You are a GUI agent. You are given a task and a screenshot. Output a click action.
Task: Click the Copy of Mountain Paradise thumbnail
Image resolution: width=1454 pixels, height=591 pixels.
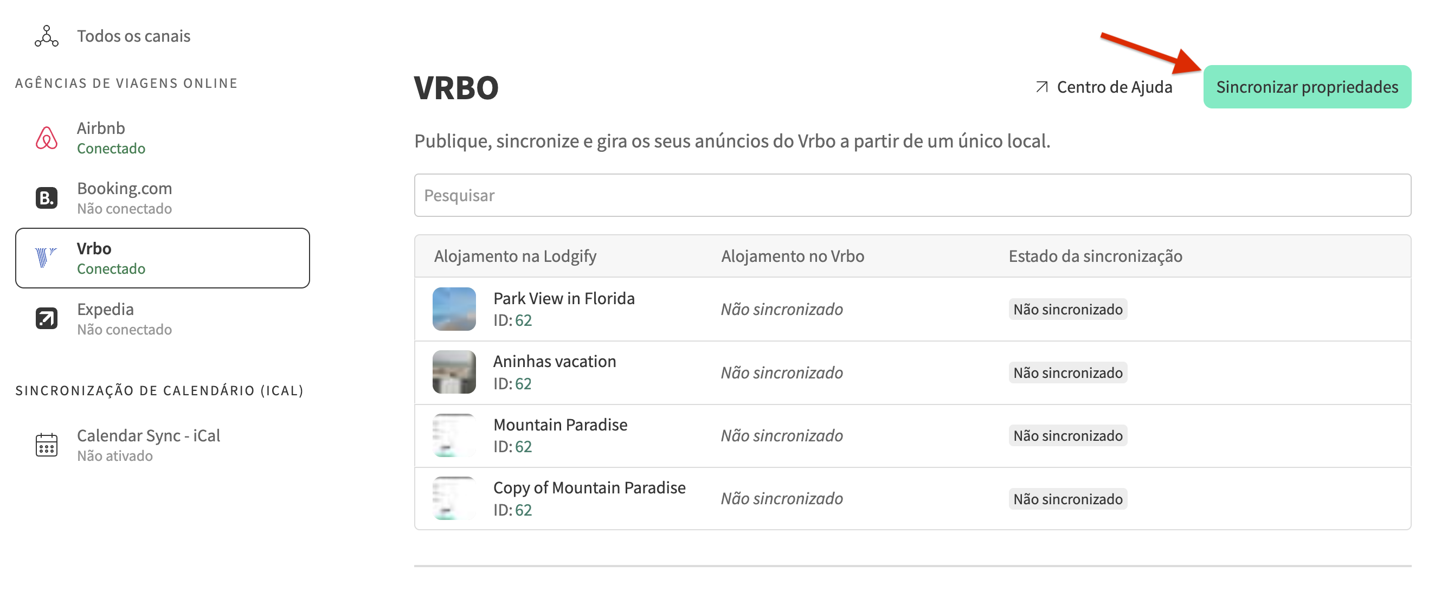(454, 498)
